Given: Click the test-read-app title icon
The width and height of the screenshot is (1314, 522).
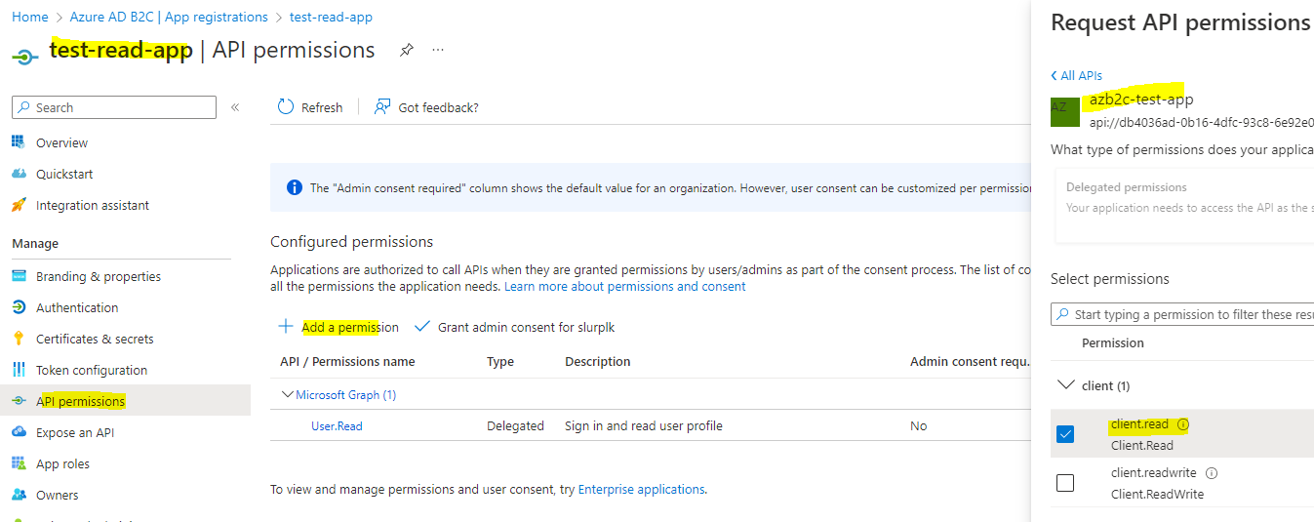Looking at the screenshot, I should (25, 57).
